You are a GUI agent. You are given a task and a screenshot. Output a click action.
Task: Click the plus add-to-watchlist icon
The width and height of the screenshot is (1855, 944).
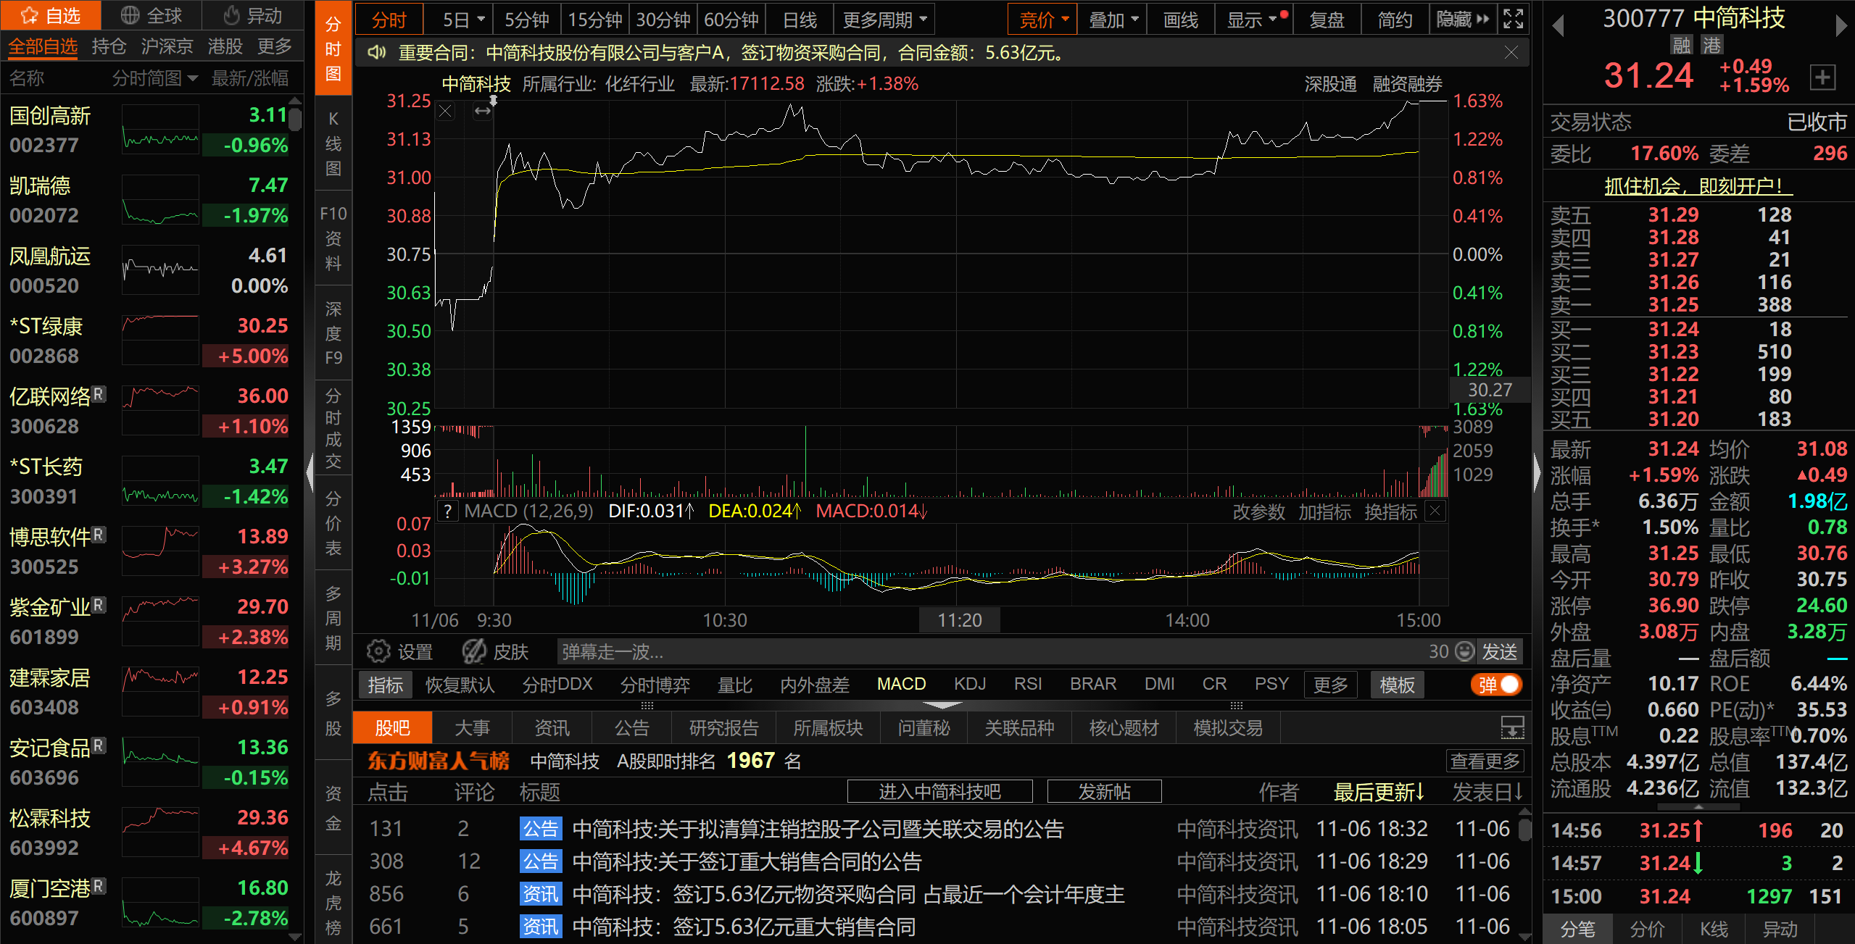pos(1823,77)
